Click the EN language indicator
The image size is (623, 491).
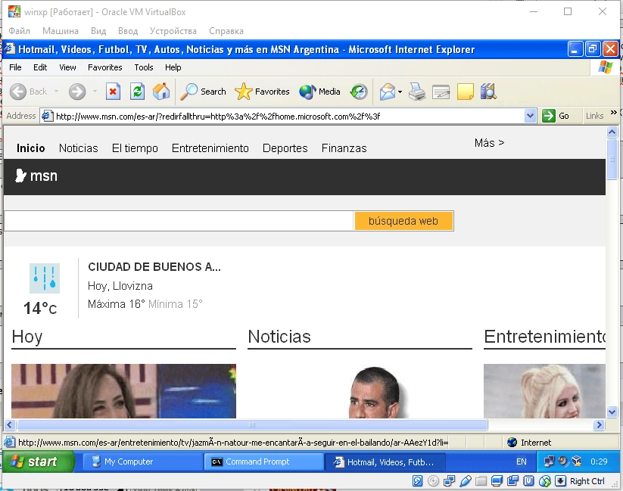522,461
